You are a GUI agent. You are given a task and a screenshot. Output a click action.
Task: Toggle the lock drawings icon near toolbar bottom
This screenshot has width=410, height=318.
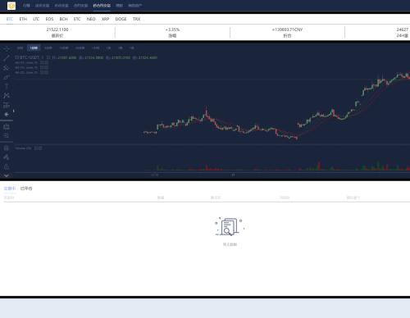coord(7,166)
